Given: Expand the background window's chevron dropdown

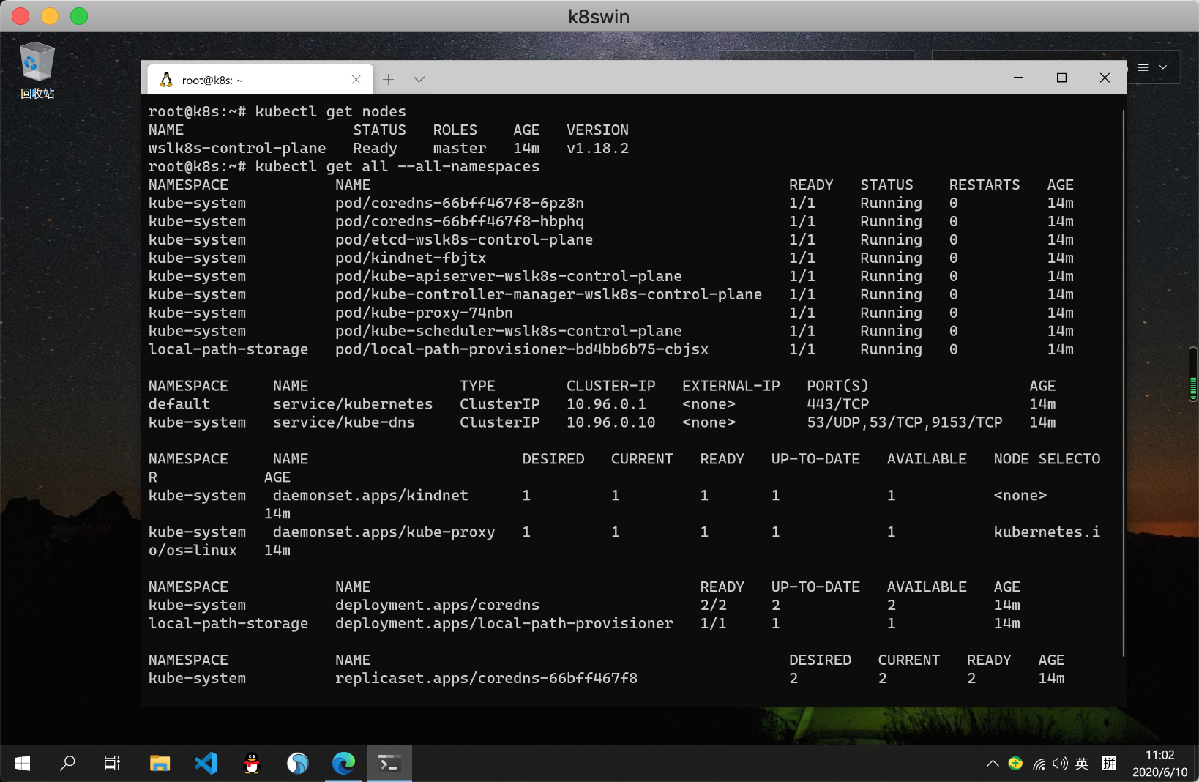Looking at the screenshot, I should coord(1163,67).
